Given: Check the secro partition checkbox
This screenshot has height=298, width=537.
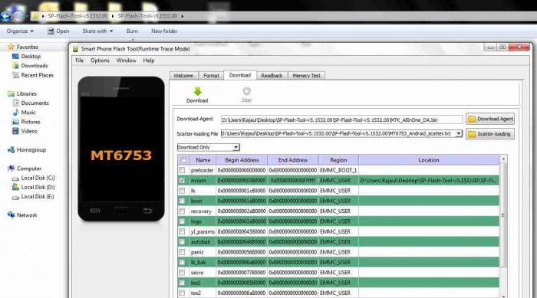Looking at the screenshot, I should (x=182, y=273).
